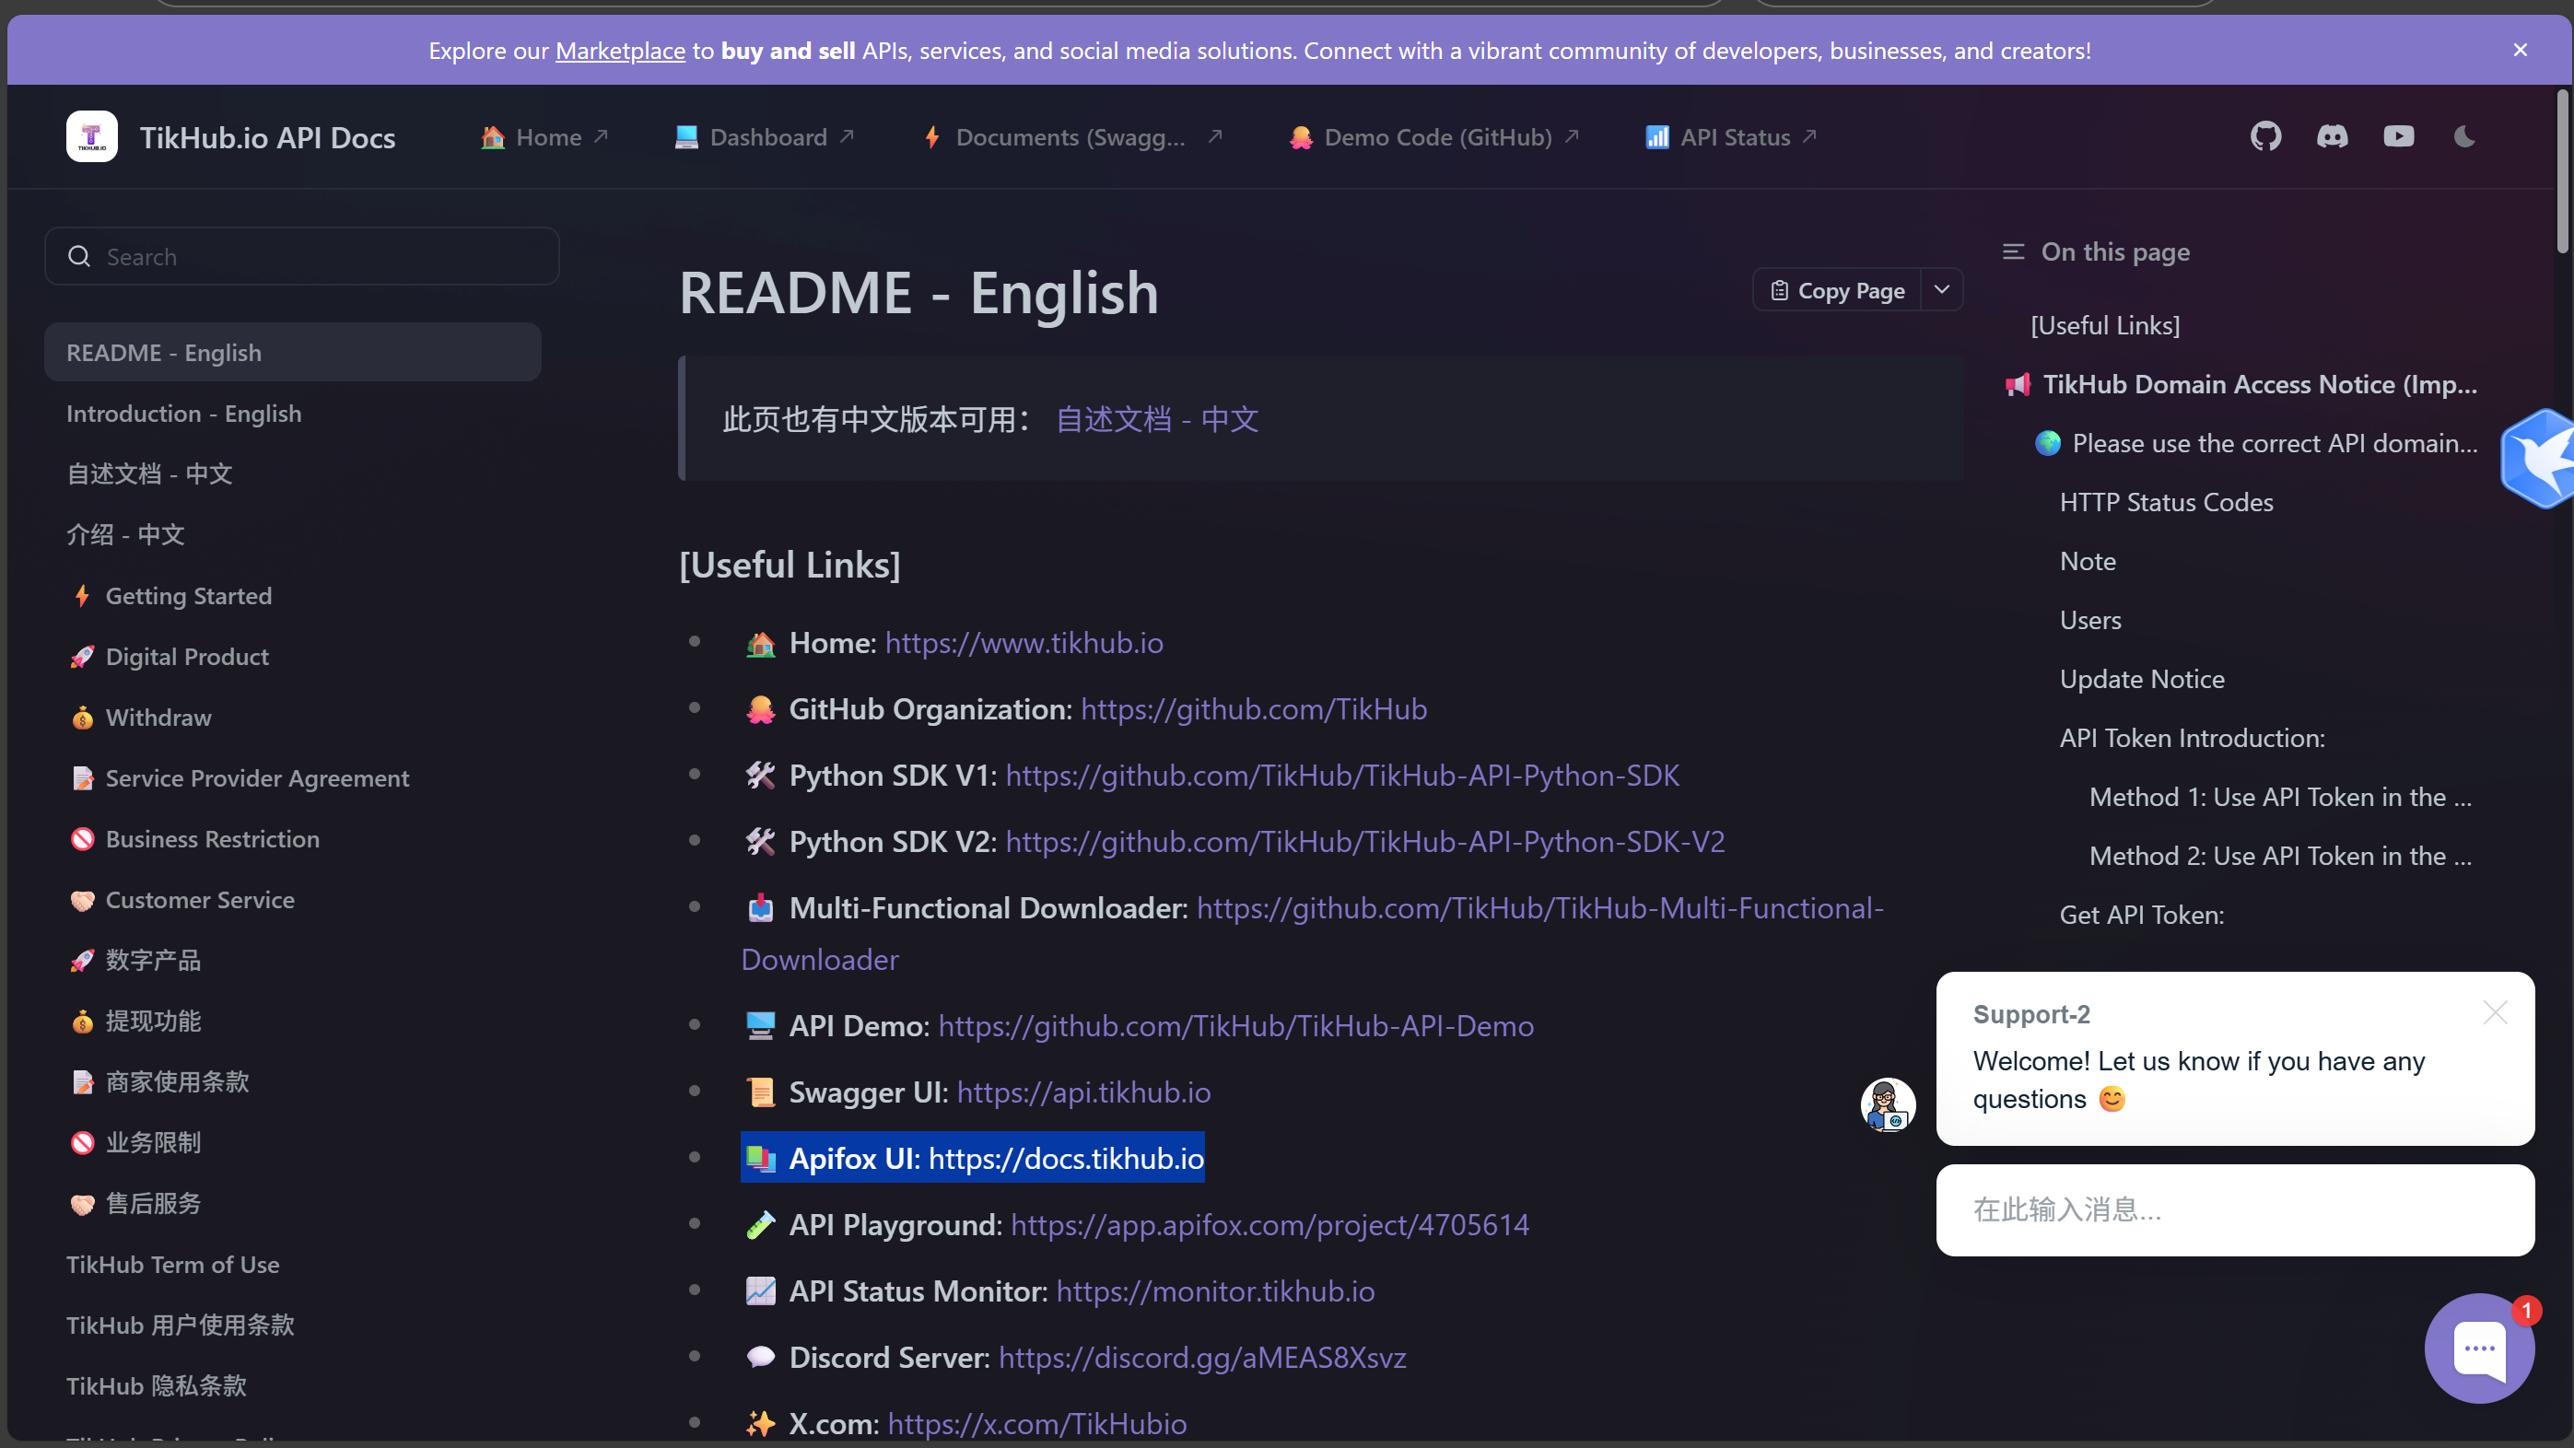Screen dimensions: 2574x1448
Task: Select Getting Started in the sidebar
Action: (188, 597)
